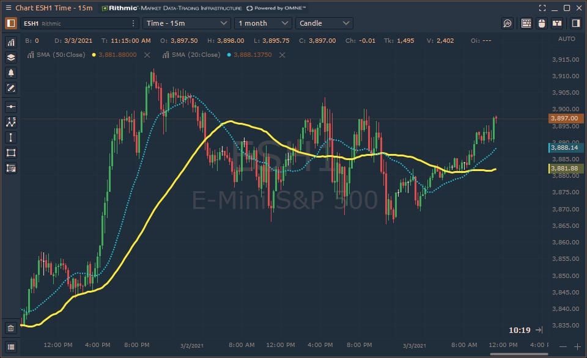This screenshot has width=587, height=358.
Task: Expand the 1 month period dropdown
Action: pyautogui.click(x=263, y=23)
